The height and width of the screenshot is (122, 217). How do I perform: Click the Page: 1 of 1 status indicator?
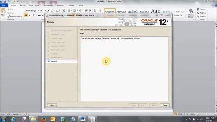tap(5, 114)
